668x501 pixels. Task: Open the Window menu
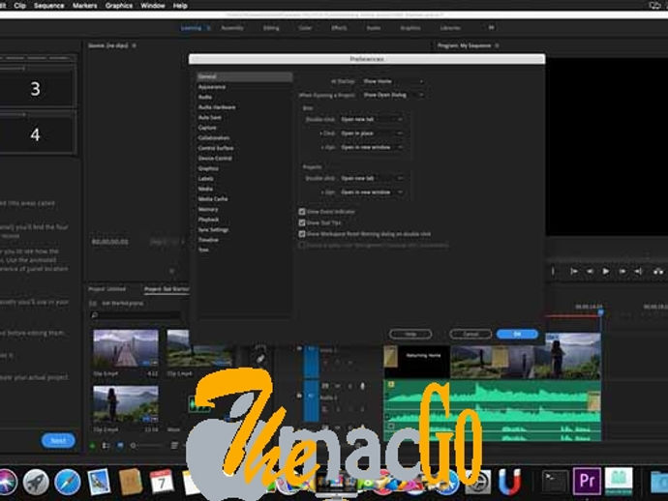click(x=153, y=6)
